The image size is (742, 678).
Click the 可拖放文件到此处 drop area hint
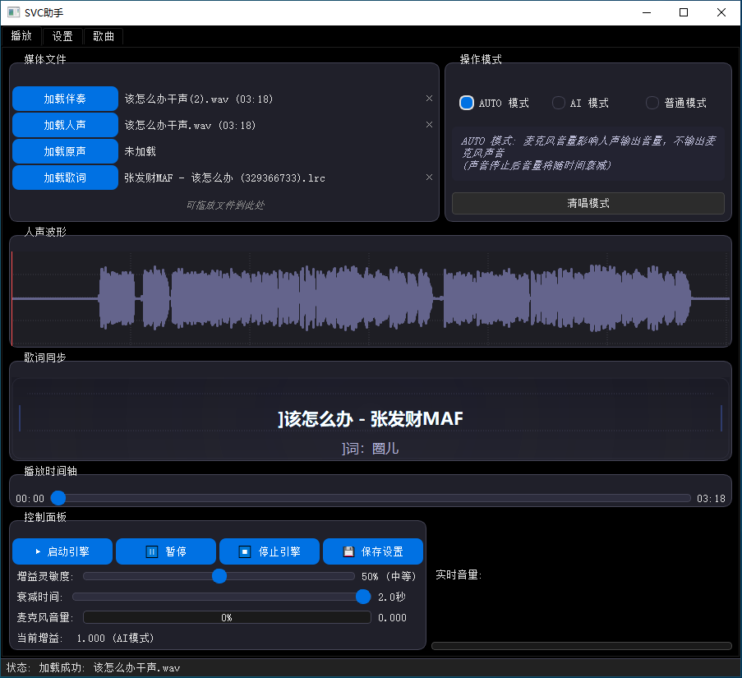pos(225,205)
